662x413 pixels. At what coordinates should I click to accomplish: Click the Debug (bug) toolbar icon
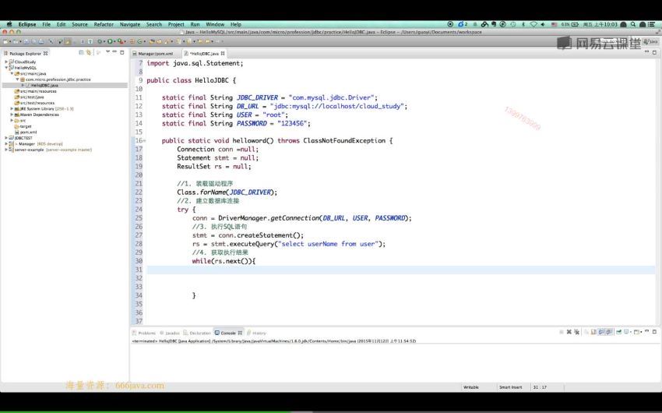100,41
